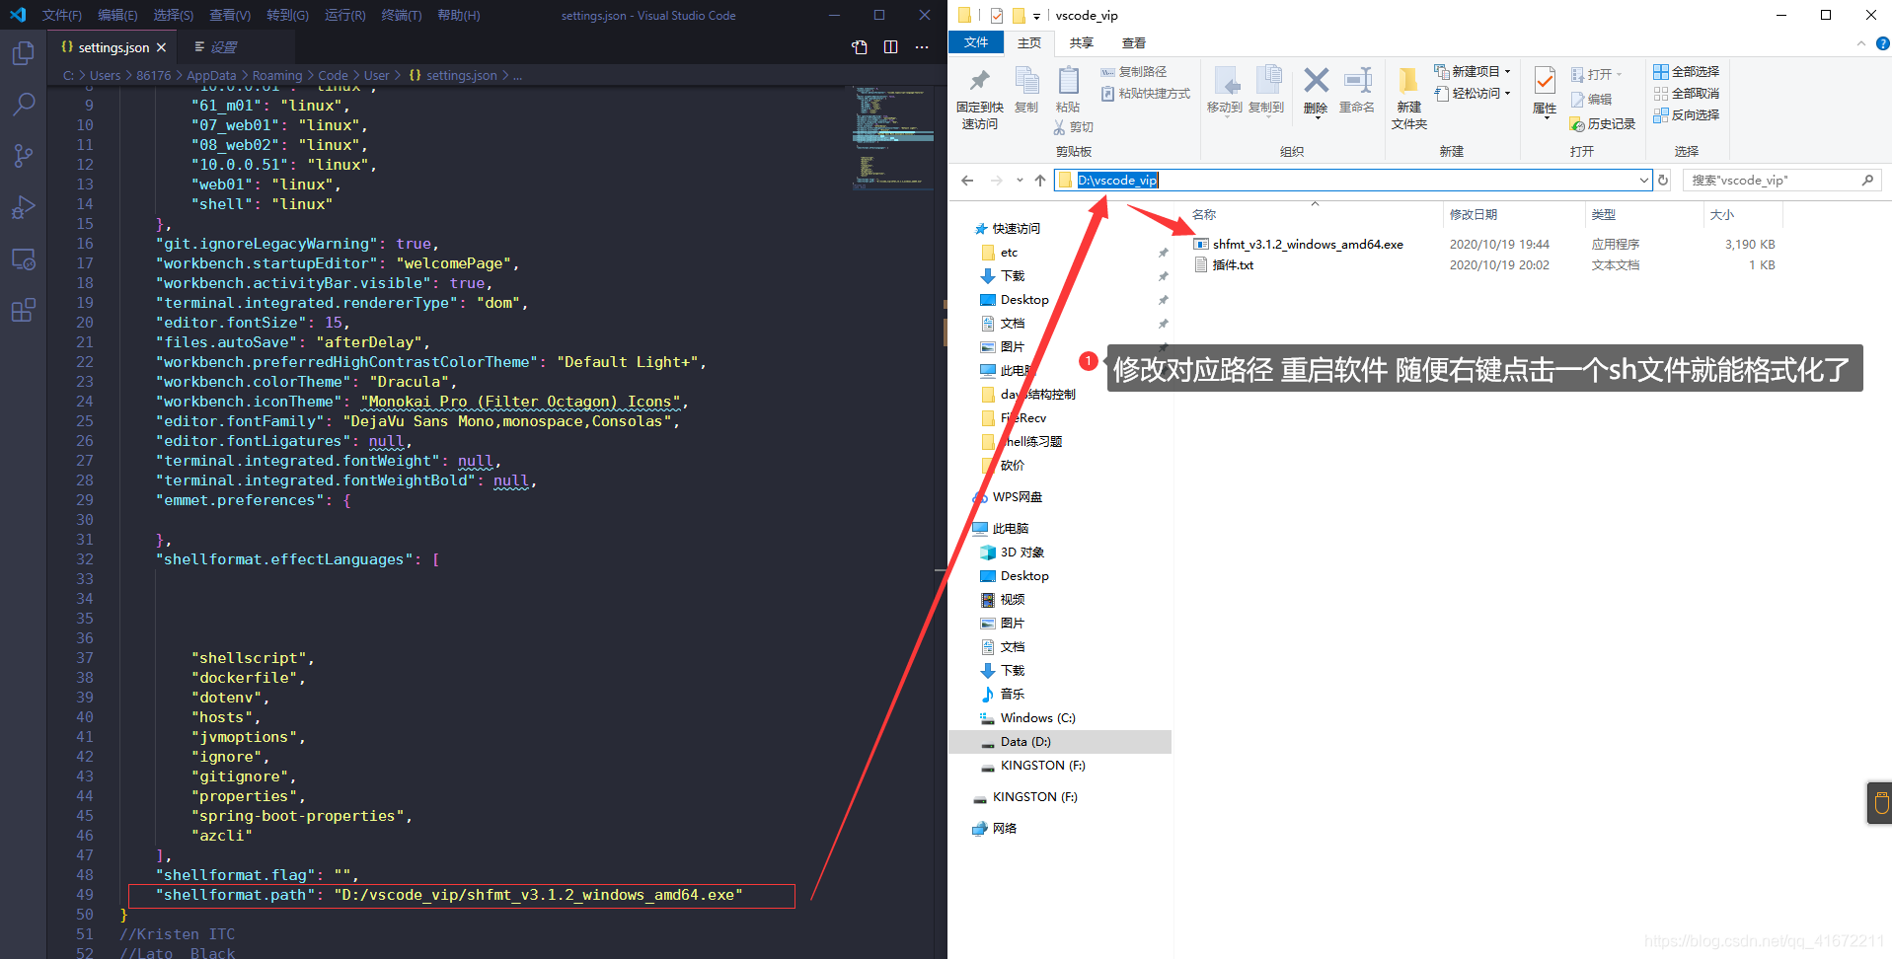Split the VS Code editor to the right
1892x959 pixels.
[891, 47]
